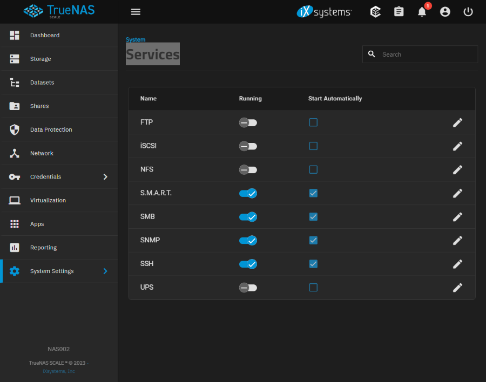
Task: Go to the Storage menu item
Action: 40,59
